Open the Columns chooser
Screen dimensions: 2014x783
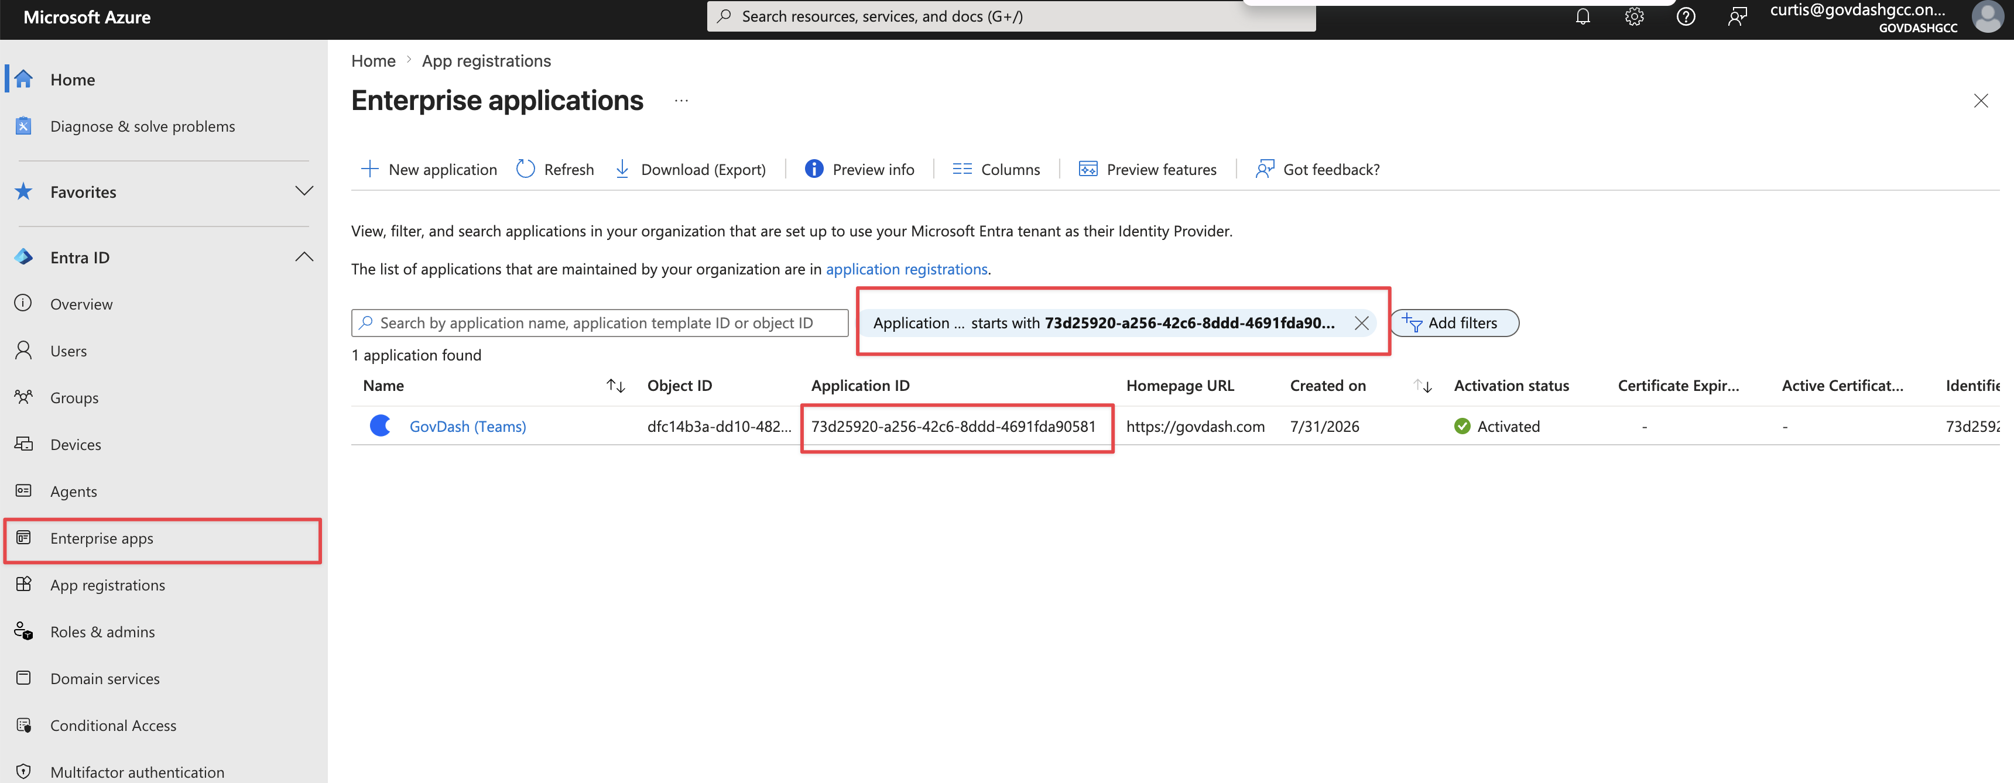pyautogui.click(x=996, y=170)
